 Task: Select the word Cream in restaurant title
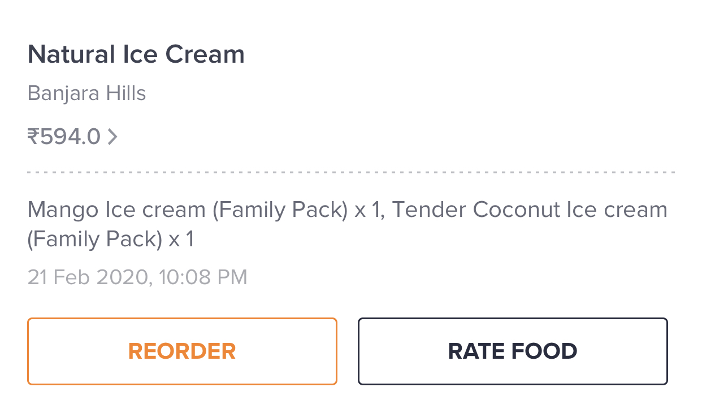[205, 55]
